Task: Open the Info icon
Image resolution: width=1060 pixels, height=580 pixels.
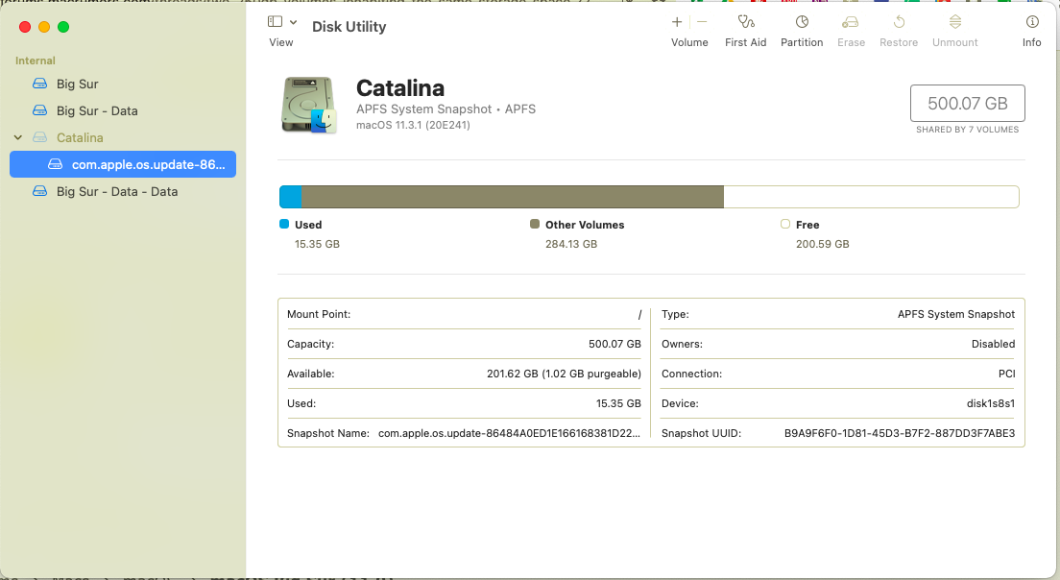Action: [1032, 22]
